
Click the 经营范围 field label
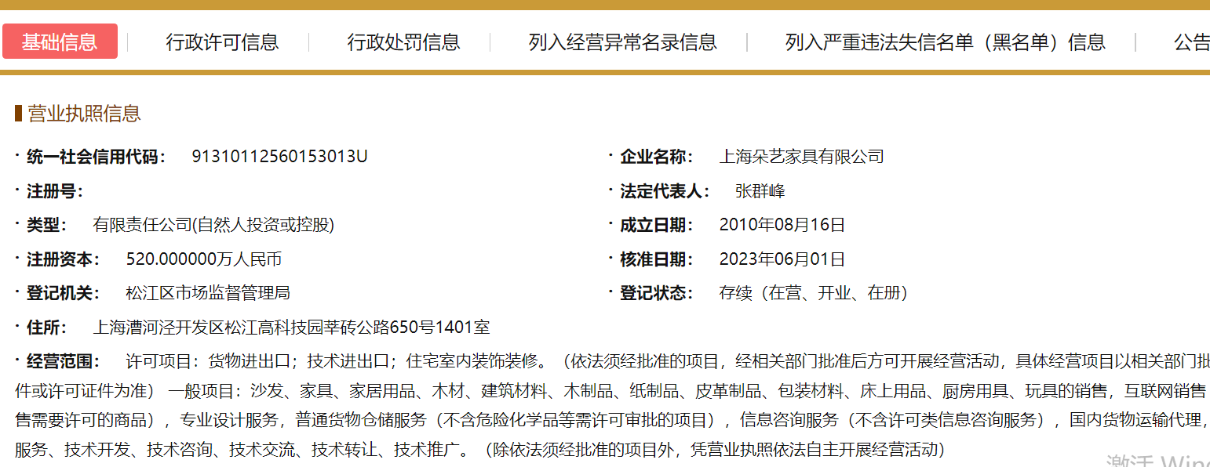click(x=64, y=361)
